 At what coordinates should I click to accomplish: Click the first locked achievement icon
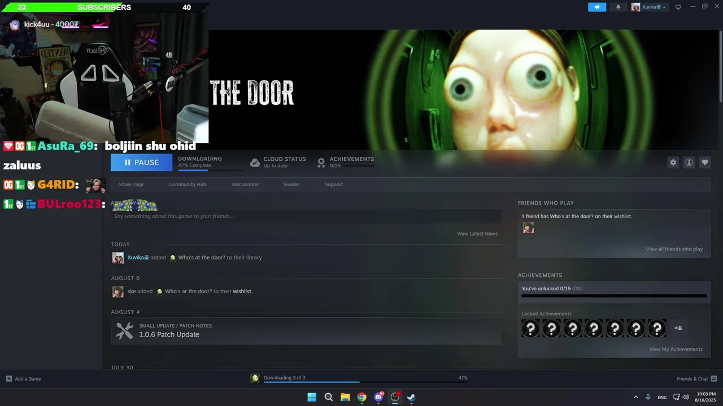pyautogui.click(x=530, y=328)
